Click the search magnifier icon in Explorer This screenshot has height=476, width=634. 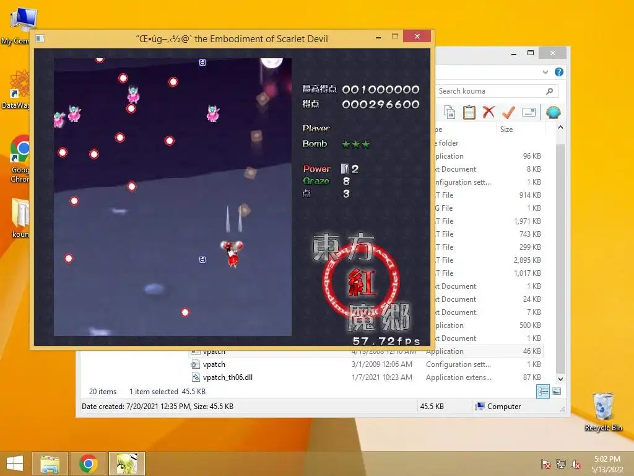pyautogui.click(x=550, y=91)
